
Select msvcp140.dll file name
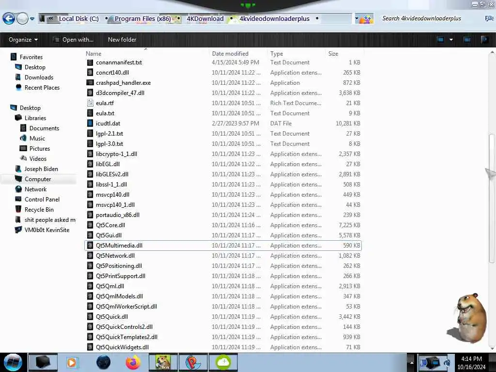pyautogui.click(x=112, y=195)
